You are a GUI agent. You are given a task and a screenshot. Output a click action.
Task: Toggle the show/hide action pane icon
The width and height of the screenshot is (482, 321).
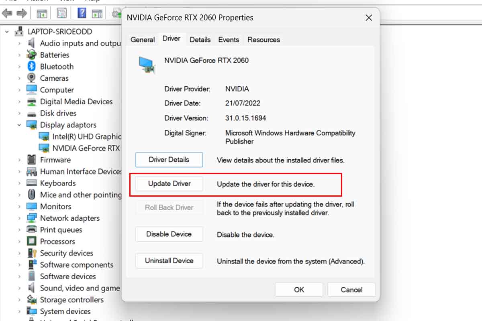pyautogui.click(x=97, y=14)
